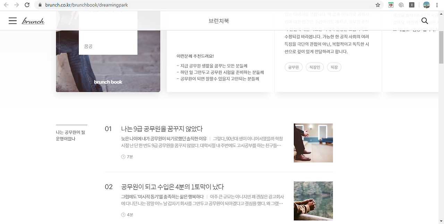Select the 공무원 tag

pos(293,67)
